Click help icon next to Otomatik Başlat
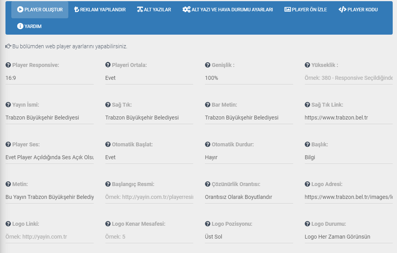 (x=108, y=144)
